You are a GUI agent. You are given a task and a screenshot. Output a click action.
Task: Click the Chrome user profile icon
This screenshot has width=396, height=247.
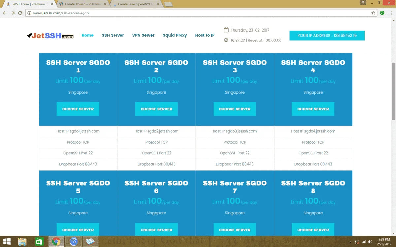click(363, 3)
